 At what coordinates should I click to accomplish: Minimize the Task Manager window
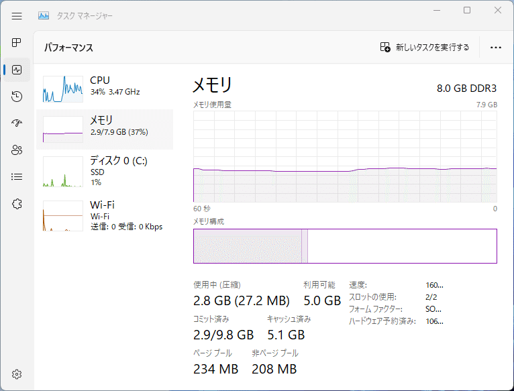tap(437, 10)
